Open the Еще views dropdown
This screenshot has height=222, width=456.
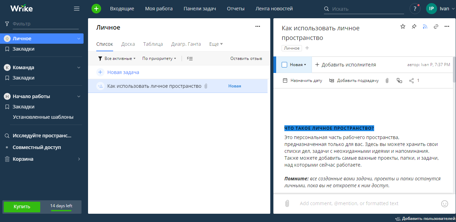216,44
